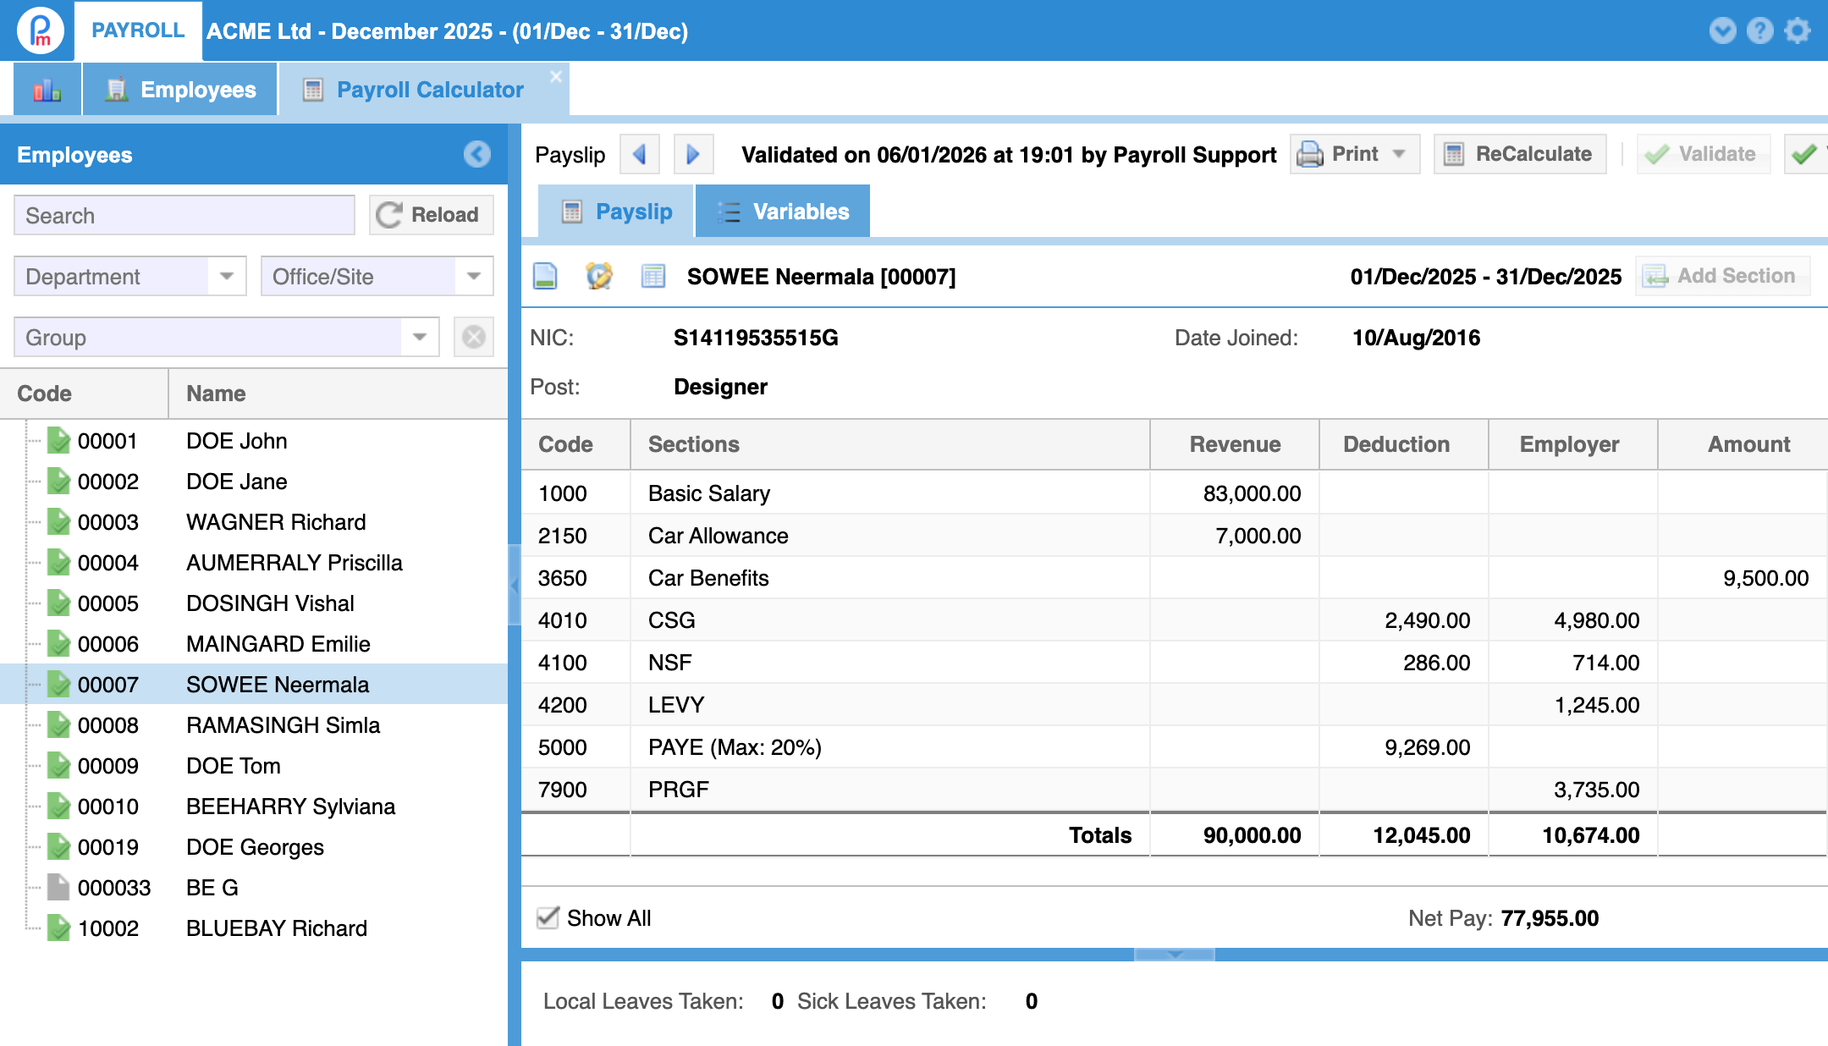Viewport: 1828px width, 1046px height.
Task: Click the Validate button
Action: click(x=1703, y=154)
